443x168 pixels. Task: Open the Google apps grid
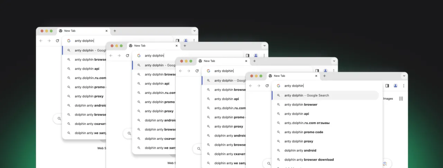tap(401, 98)
